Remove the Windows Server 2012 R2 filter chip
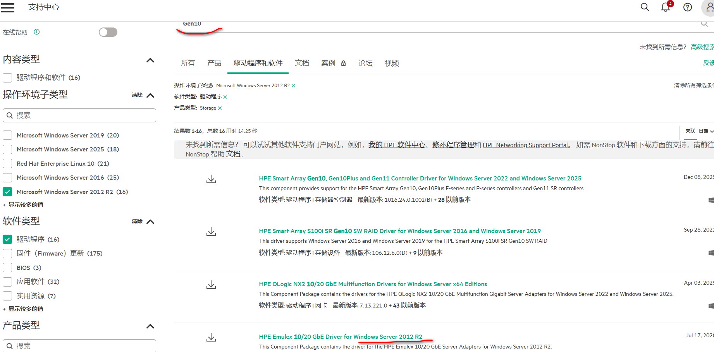Screen dimensions: 714x352 (294, 86)
